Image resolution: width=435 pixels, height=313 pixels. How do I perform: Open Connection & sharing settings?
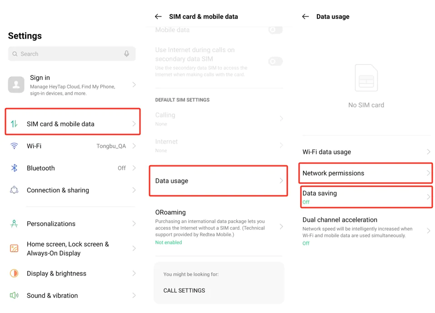(73, 190)
